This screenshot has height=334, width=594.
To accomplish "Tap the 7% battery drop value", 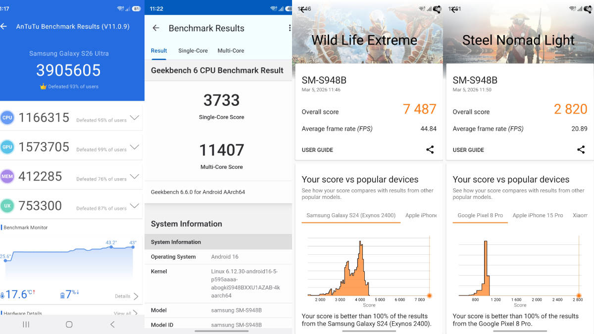I will (x=69, y=294).
